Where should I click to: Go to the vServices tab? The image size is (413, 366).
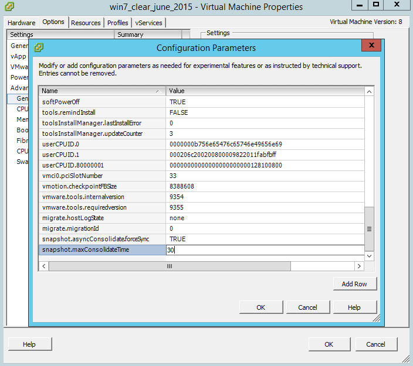click(148, 23)
